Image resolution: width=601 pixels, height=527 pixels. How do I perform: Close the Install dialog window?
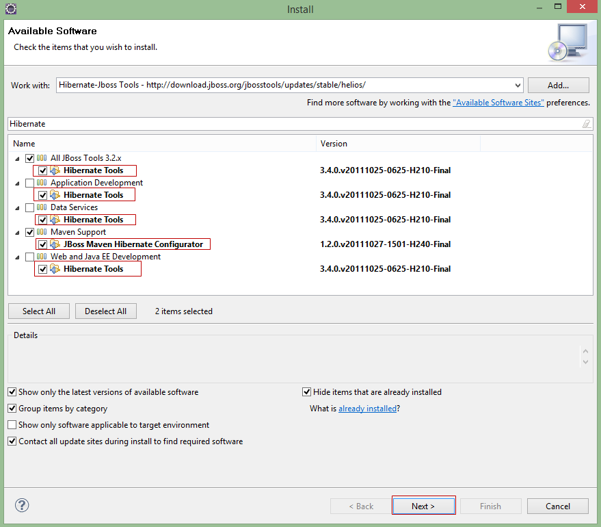tap(583, 7)
